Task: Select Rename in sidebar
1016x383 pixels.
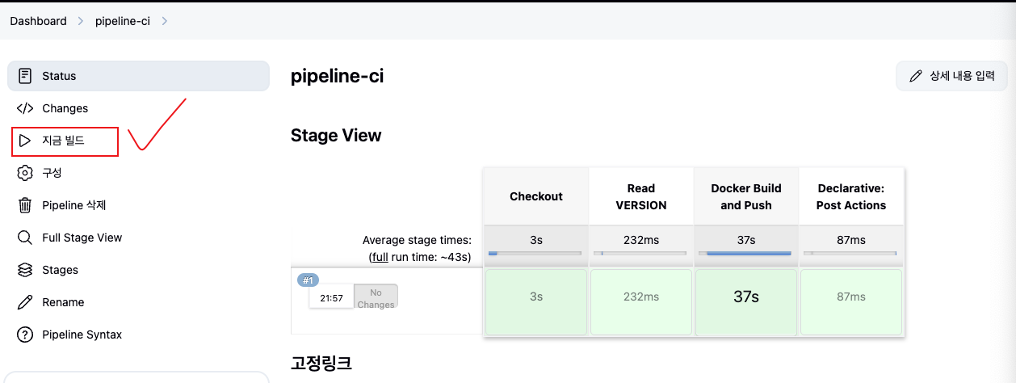Action: click(138, 302)
